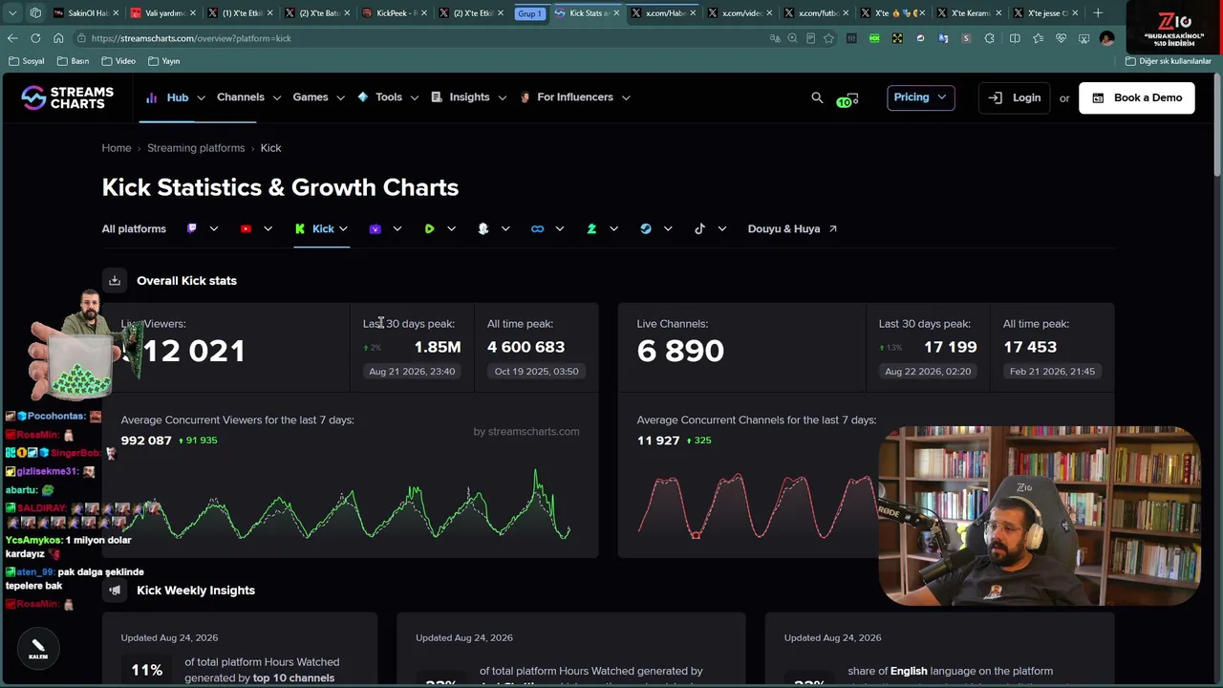Image resolution: width=1223 pixels, height=688 pixels.
Task: Click the 11 927 average channels value
Action: pos(658,441)
